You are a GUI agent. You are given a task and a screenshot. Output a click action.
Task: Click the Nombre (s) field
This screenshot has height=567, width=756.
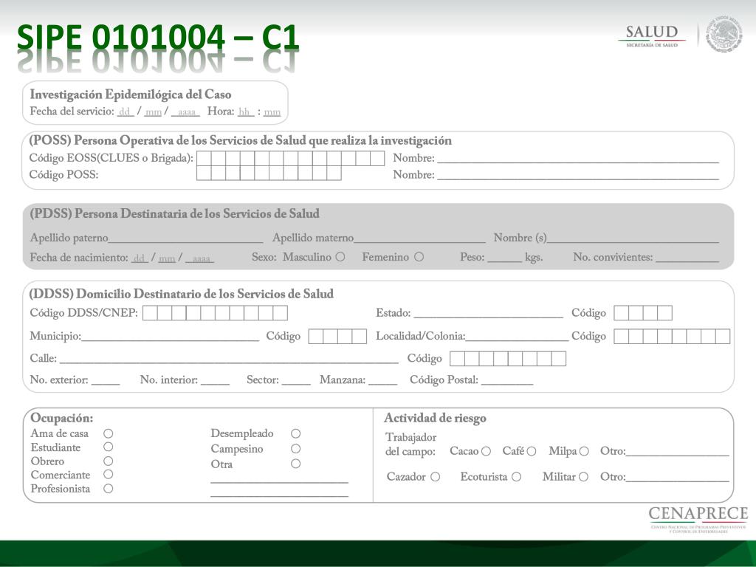pyautogui.click(x=633, y=238)
